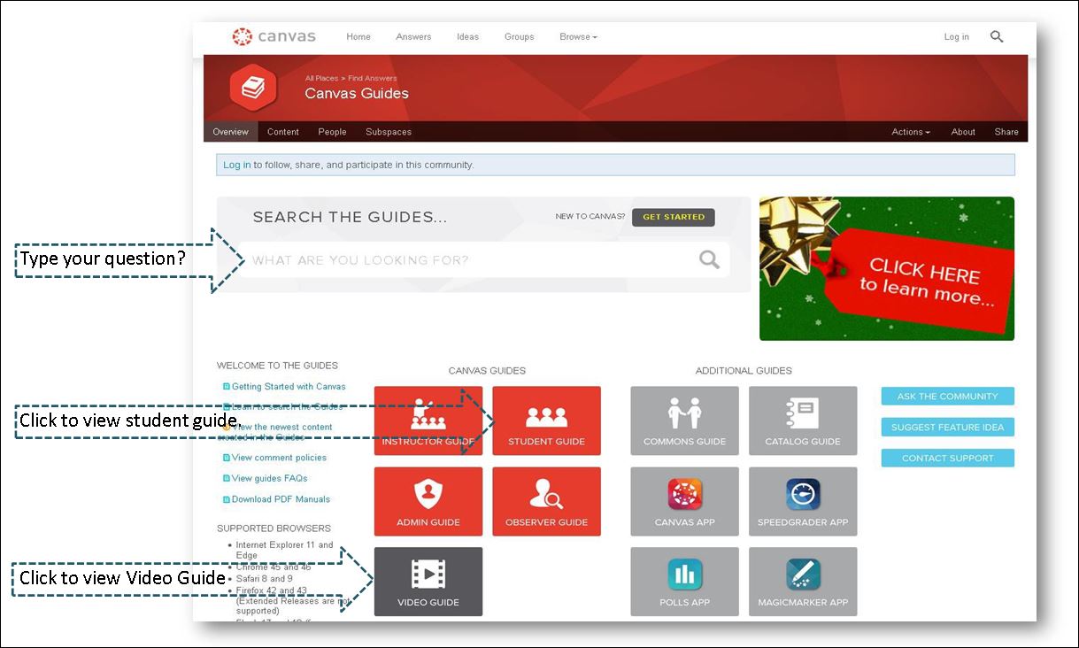1079x648 pixels.
Task: Open the Observer Guide tile
Action: pos(546,501)
